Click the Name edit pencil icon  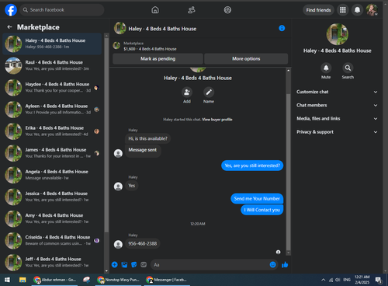(x=209, y=92)
